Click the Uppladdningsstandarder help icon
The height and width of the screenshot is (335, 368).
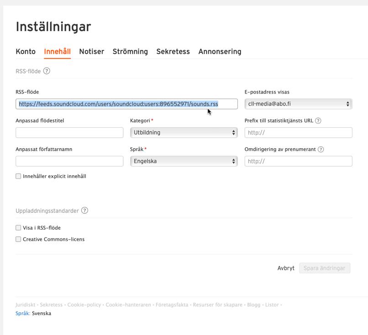(x=84, y=211)
